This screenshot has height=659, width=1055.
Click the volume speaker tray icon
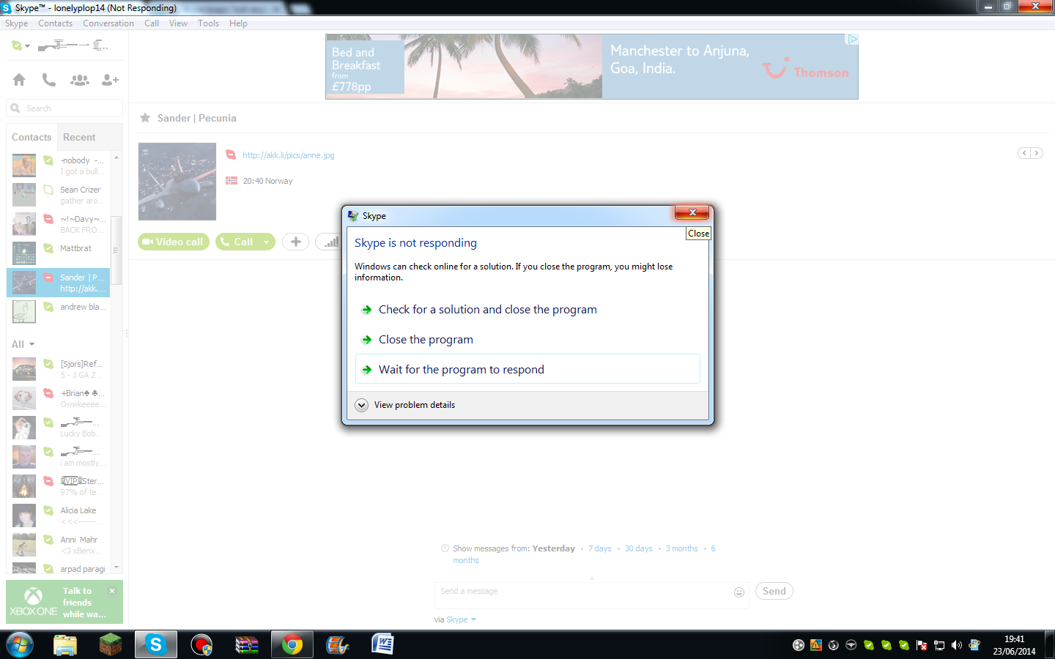pyautogui.click(x=957, y=645)
